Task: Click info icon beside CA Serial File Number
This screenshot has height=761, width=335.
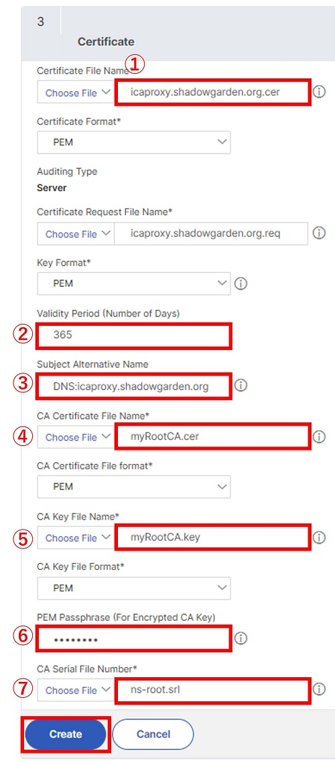Action: coord(319,689)
